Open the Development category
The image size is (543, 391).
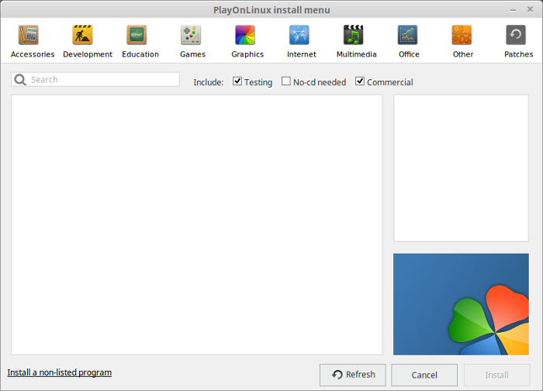pos(87,41)
